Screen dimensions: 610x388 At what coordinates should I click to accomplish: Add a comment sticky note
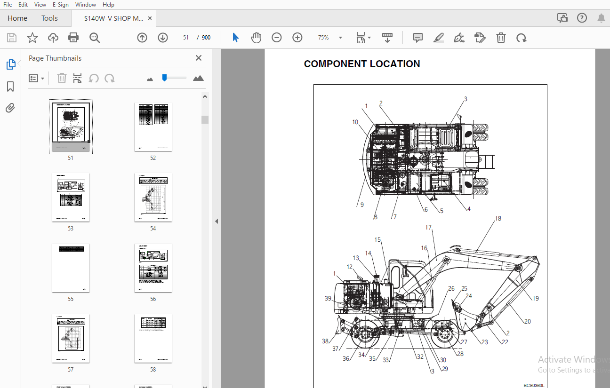click(x=417, y=38)
